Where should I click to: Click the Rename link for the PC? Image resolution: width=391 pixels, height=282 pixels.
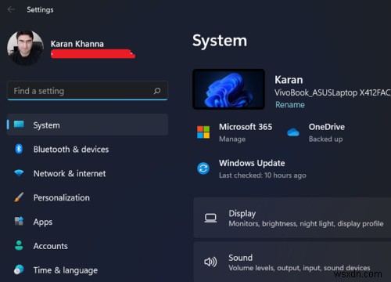(x=290, y=105)
